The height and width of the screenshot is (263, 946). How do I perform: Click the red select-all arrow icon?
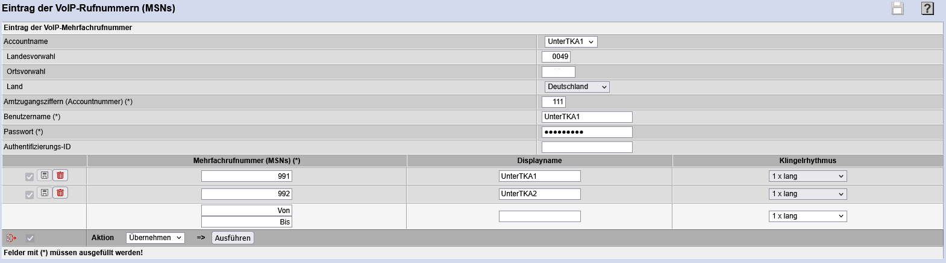(x=11, y=238)
